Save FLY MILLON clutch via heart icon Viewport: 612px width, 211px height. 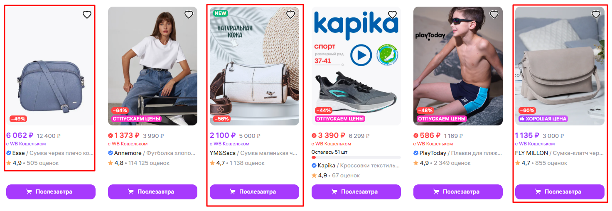point(596,15)
